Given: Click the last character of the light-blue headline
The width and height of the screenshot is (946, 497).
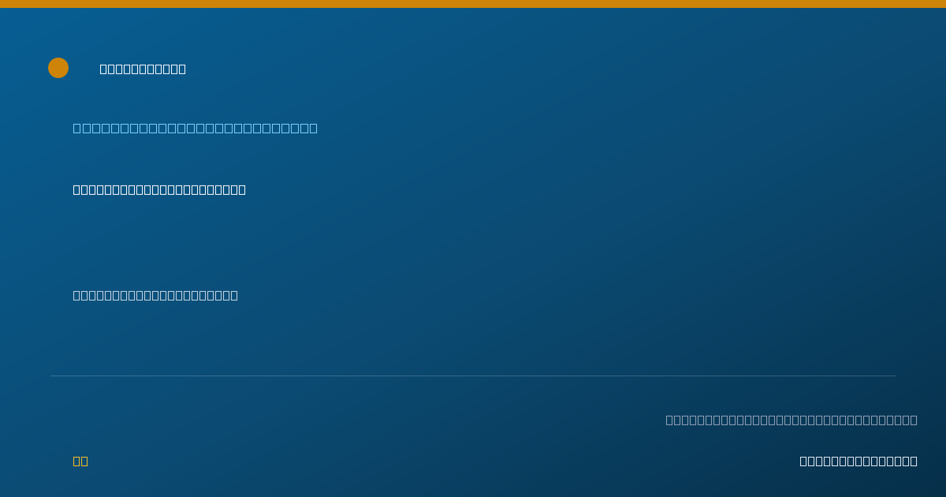Looking at the screenshot, I should 314,128.
